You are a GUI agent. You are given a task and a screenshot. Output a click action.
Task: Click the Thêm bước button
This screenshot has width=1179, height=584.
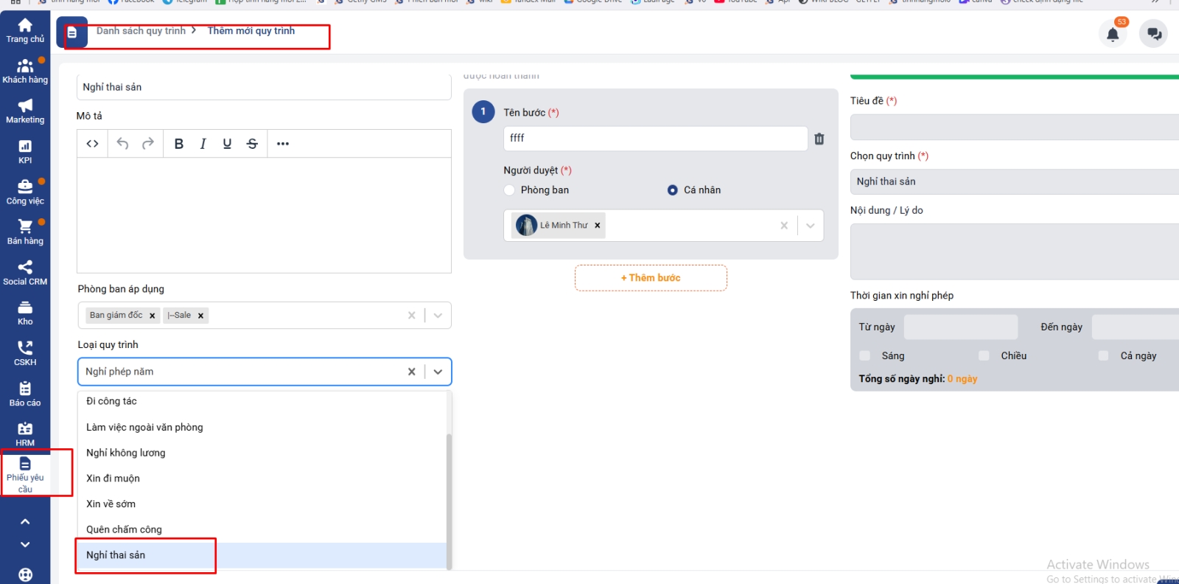point(651,278)
